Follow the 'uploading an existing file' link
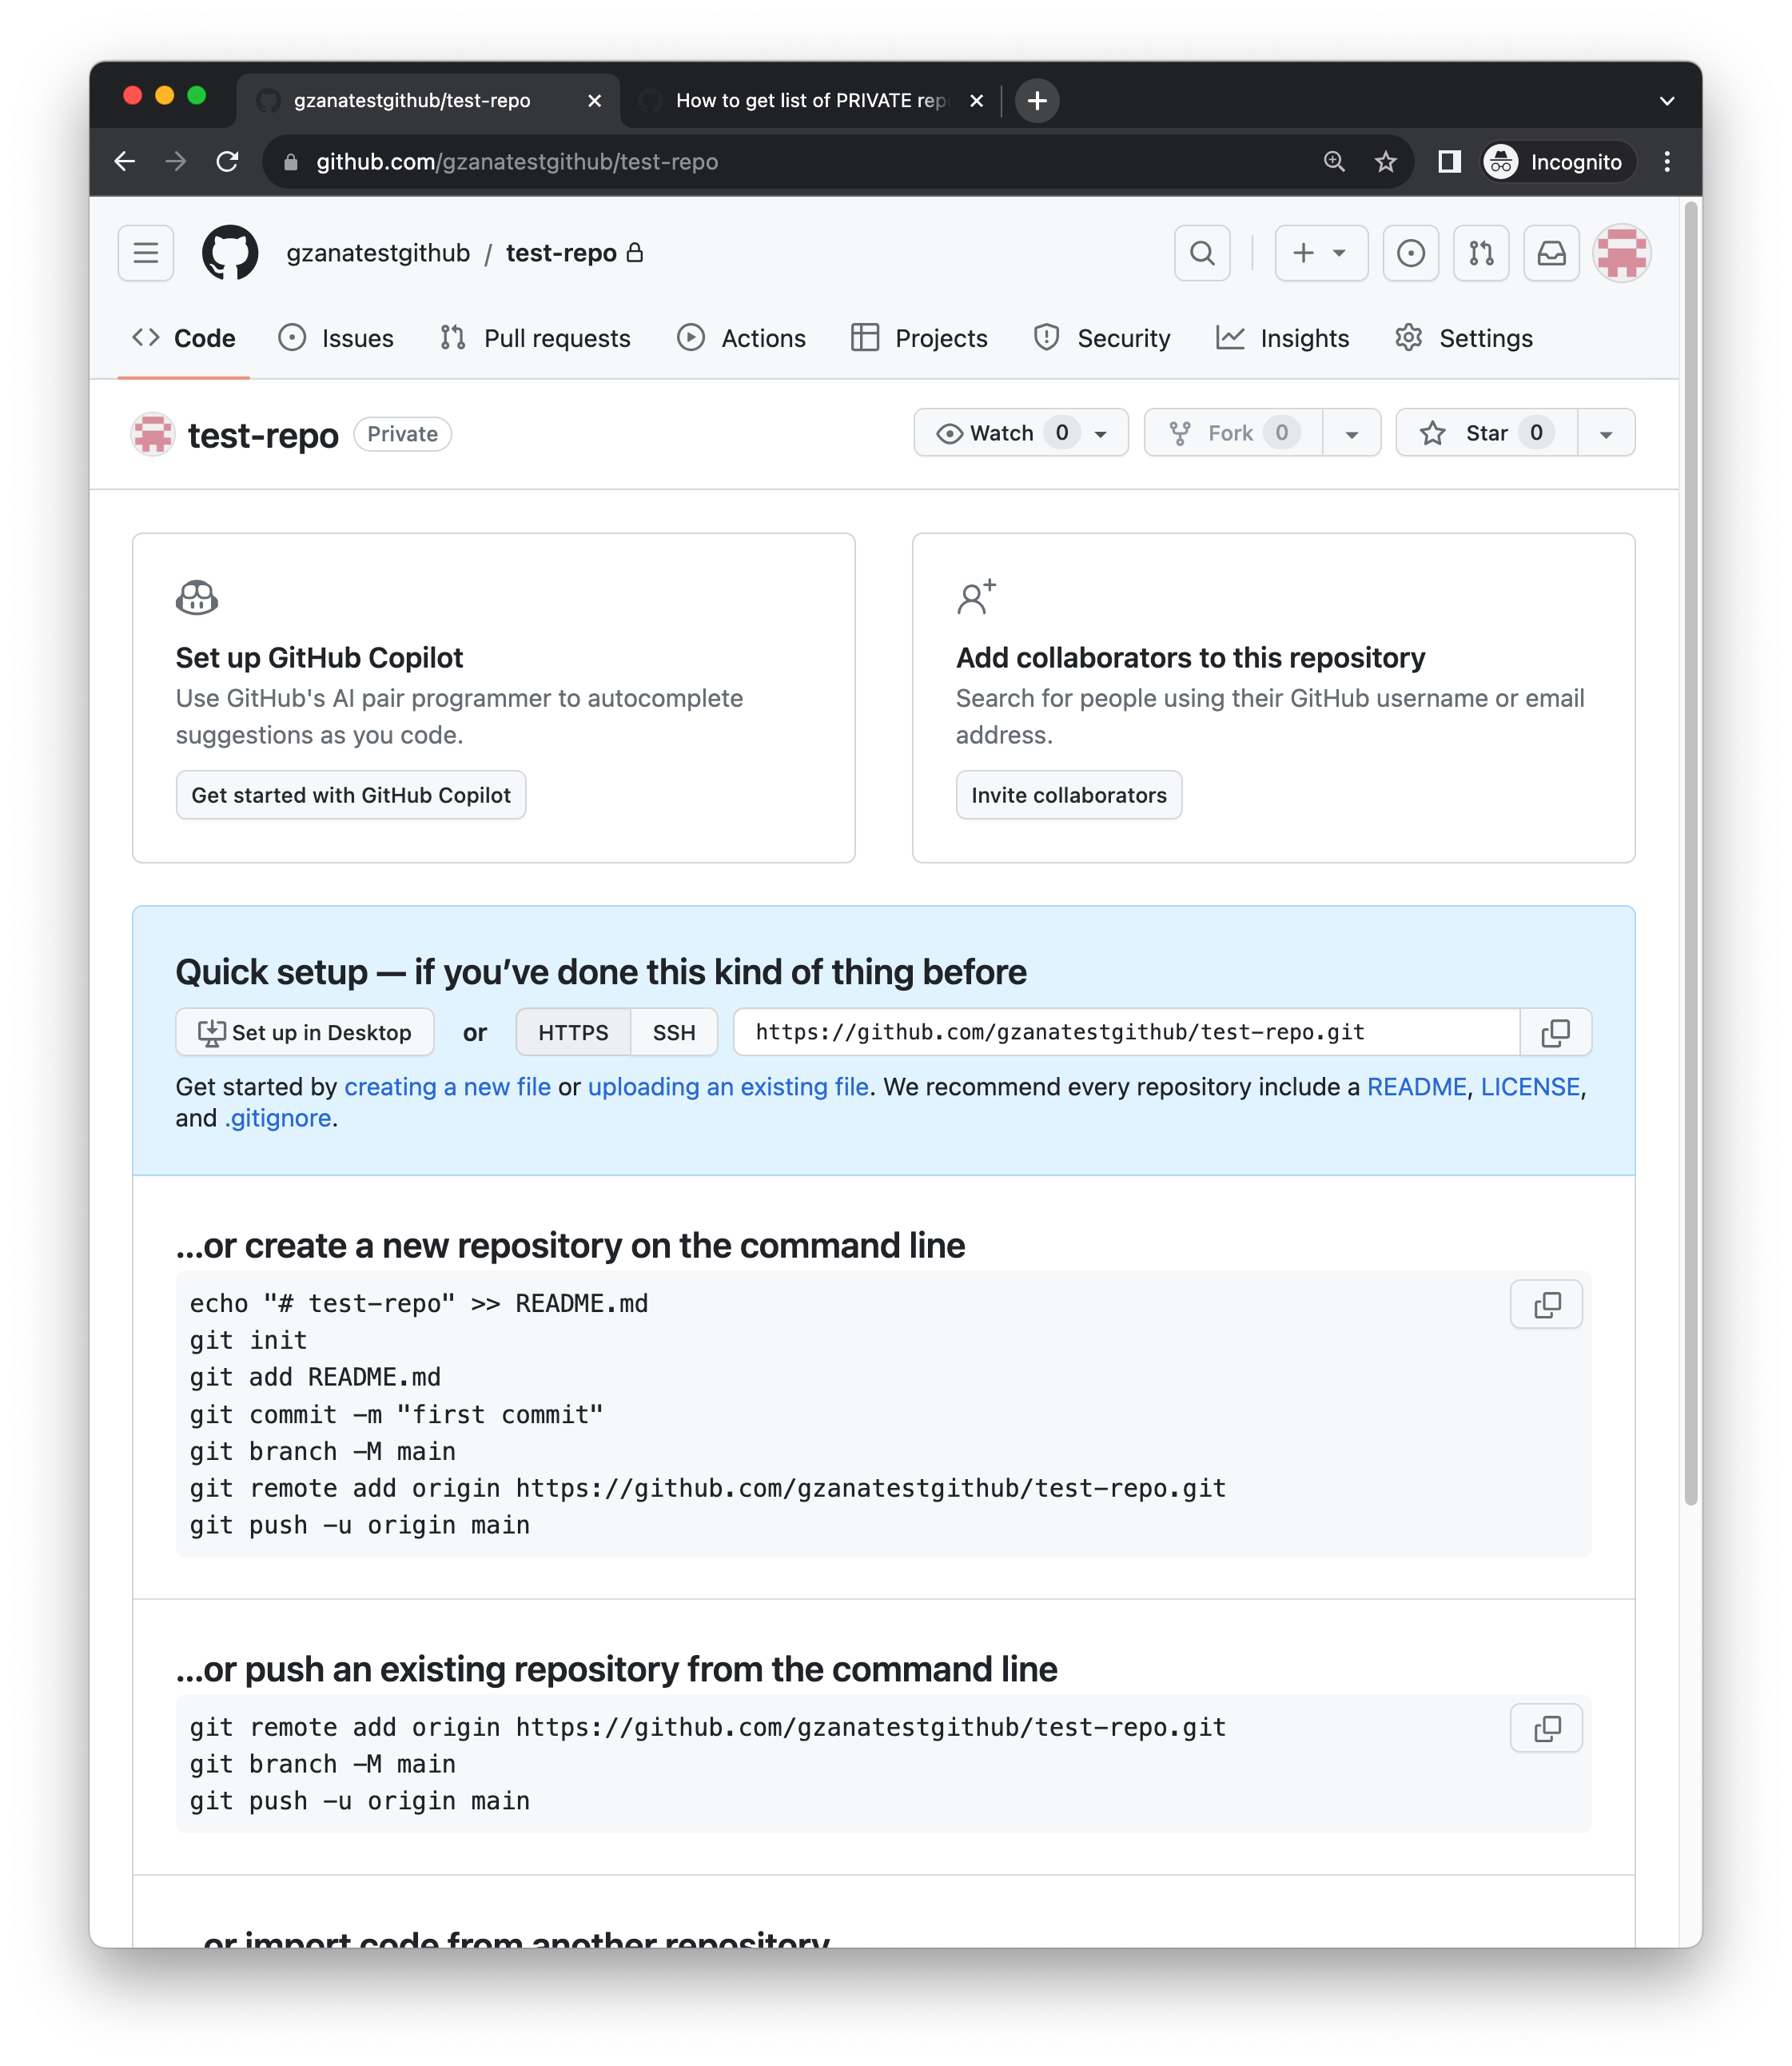The width and height of the screenshot is (1792, 2066). pyautogui.click(x=728, y=1087)
